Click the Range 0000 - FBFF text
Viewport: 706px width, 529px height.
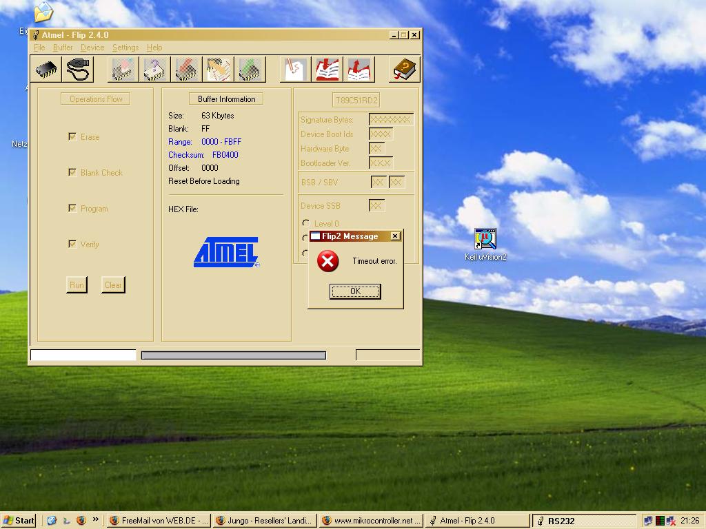(205, 142)
